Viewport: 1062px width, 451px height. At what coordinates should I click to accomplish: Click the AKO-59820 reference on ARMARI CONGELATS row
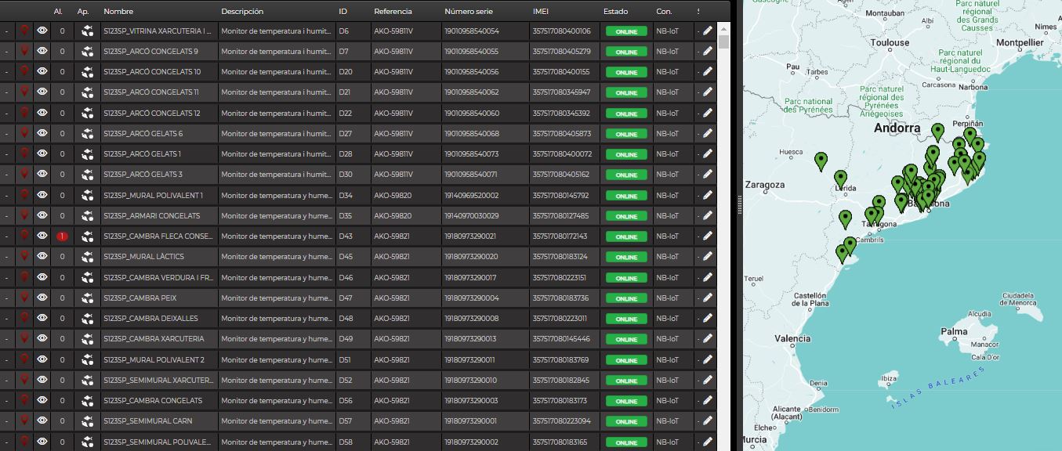coord(392,216)
